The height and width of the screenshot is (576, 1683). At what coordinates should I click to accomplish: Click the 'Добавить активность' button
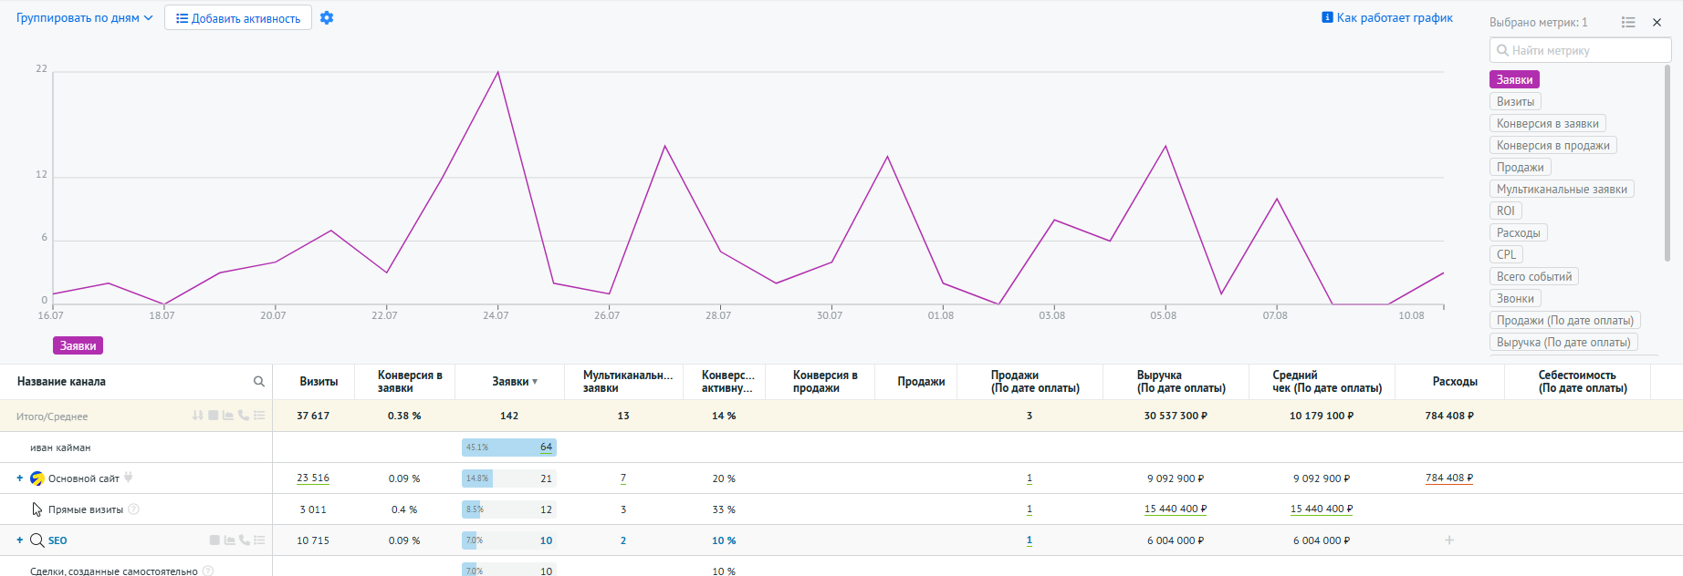coord(238,18)
